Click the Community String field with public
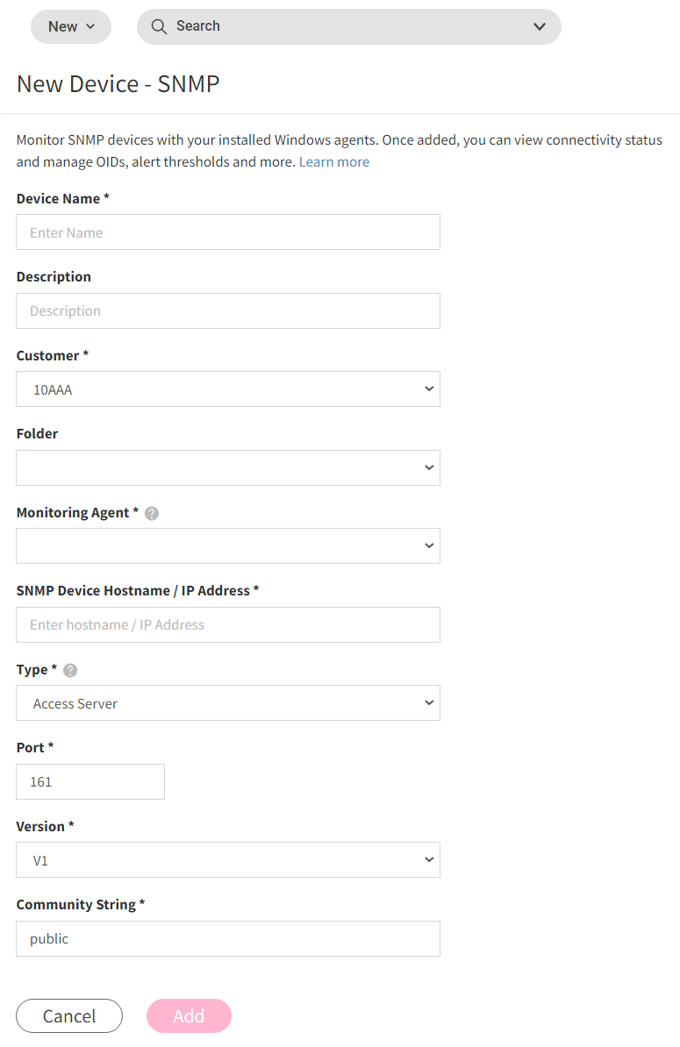The height and width of the screenshot is (1047, 680). click(228, 939)
